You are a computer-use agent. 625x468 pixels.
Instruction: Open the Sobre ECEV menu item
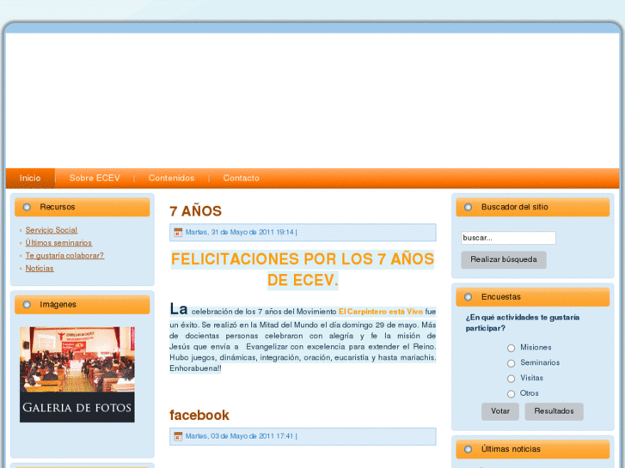[95, 178]
